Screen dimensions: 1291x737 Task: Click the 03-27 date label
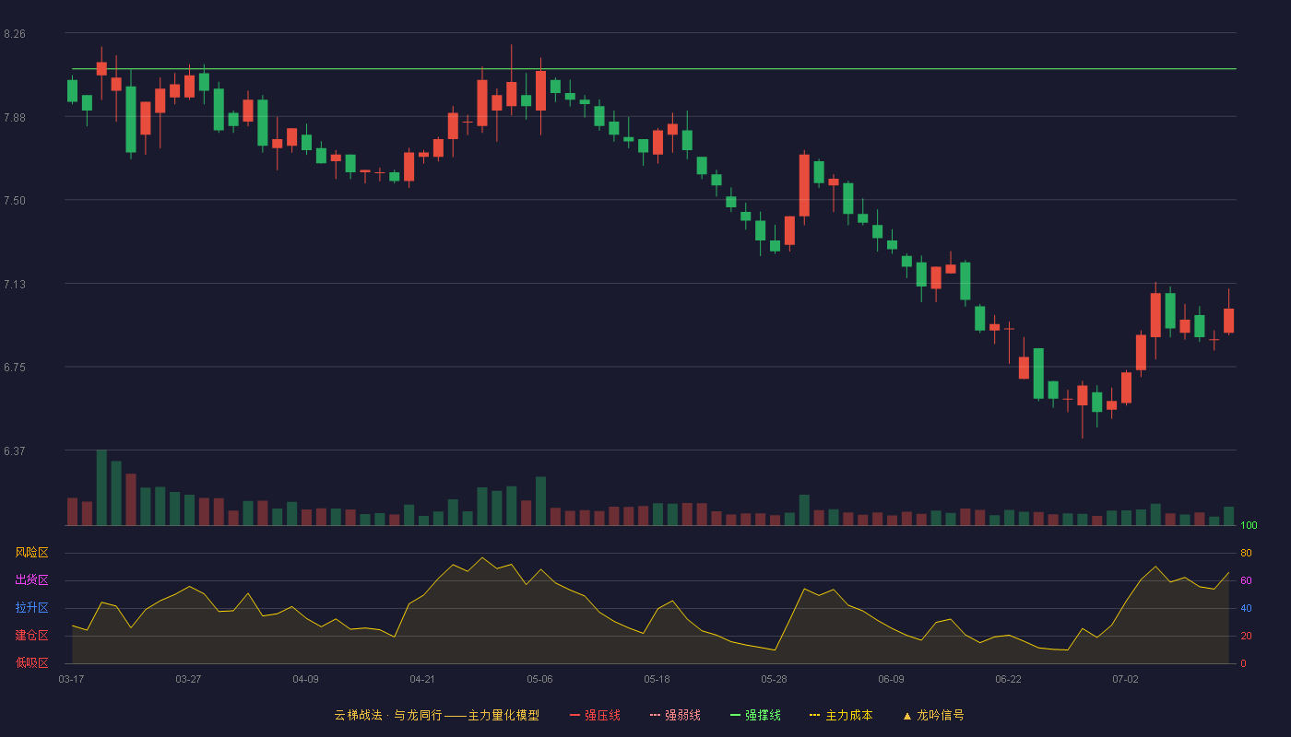(x=188, y=679)
